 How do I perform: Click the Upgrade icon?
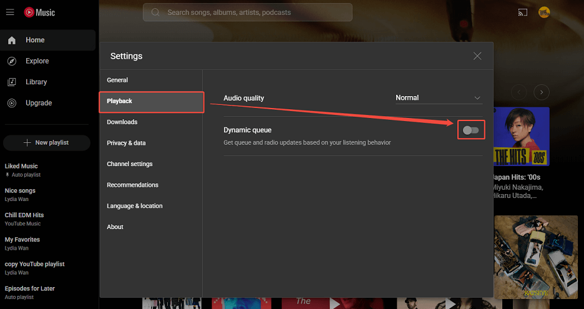click(x=12, y=103)
